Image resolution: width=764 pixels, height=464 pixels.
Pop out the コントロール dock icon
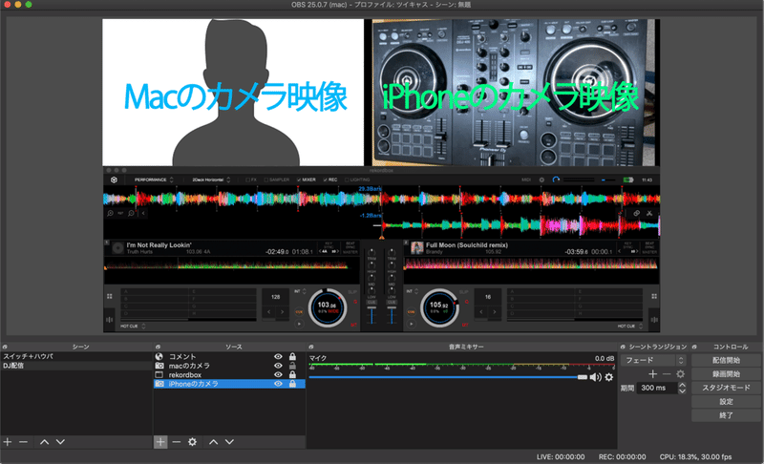[694, 347]
